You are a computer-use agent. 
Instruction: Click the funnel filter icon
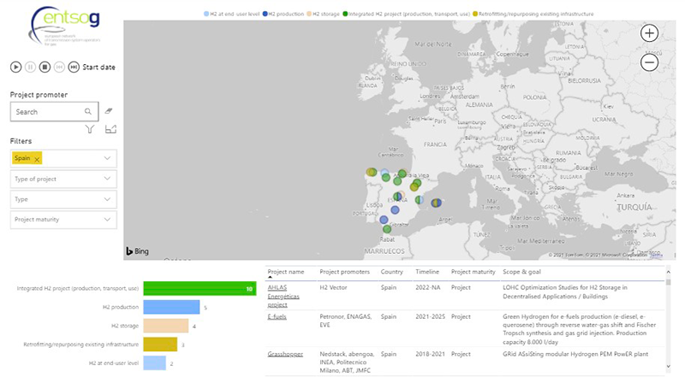point(89,130)
